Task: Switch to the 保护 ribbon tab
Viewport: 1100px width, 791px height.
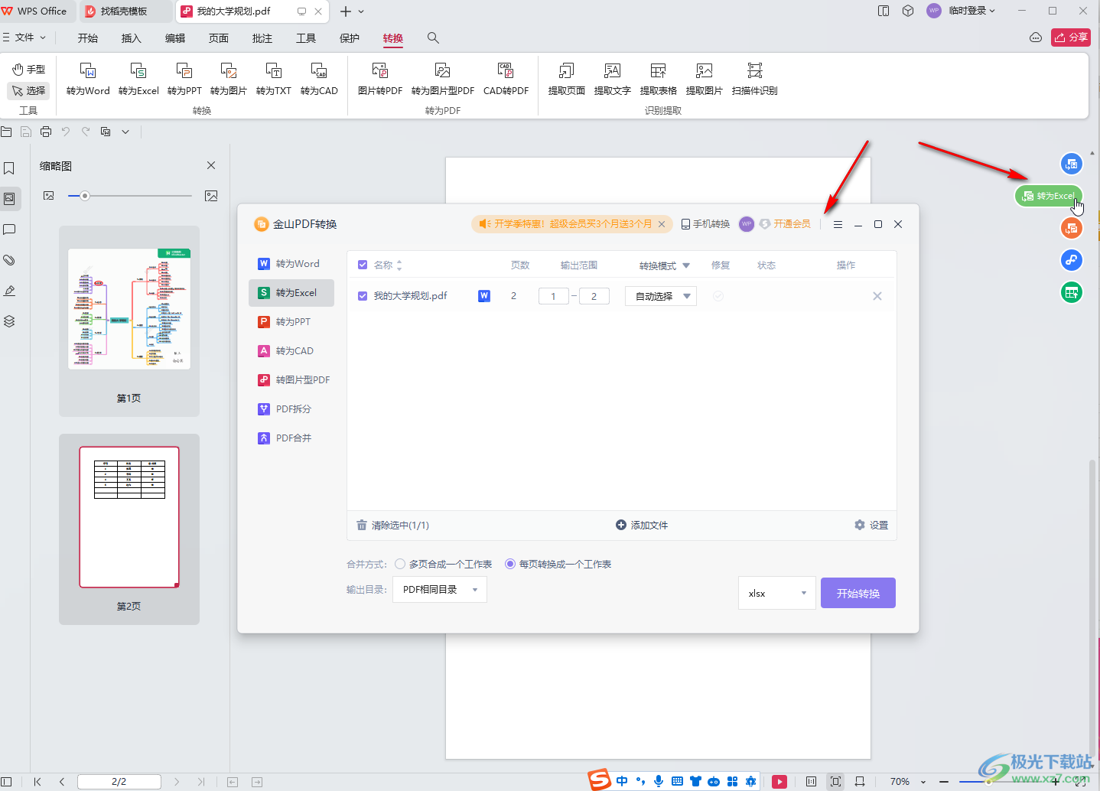Action: [x=350, y=38]
